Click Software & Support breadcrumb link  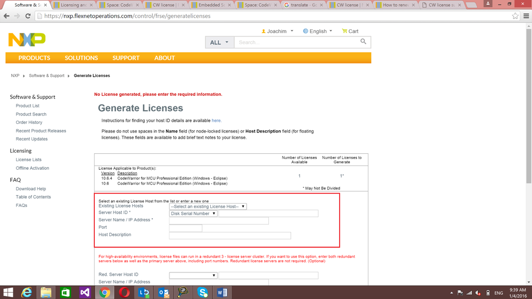click(x=46, y=76)
